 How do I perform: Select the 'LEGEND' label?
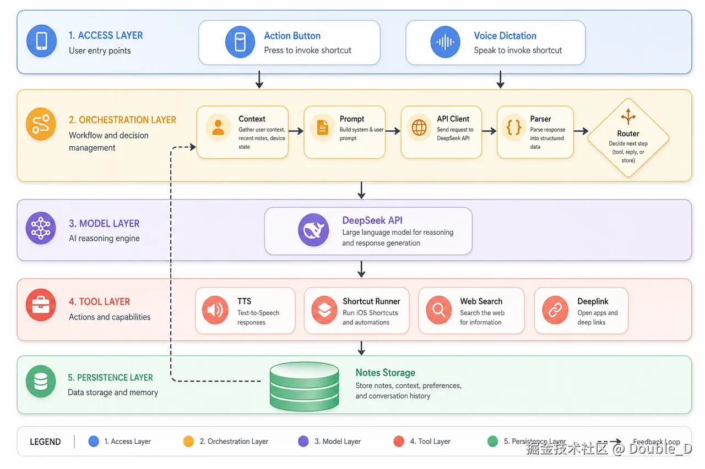(45, 442)
